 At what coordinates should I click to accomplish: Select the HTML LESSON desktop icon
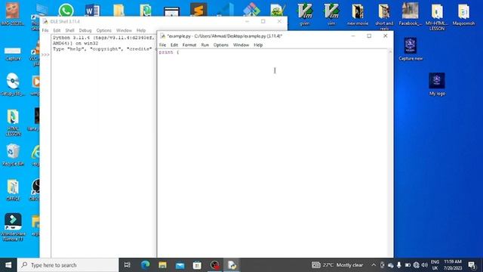13,122
